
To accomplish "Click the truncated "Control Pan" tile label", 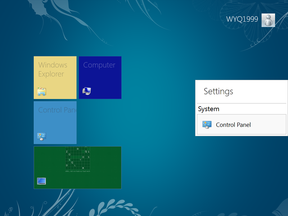I will [x=57, y=110].
